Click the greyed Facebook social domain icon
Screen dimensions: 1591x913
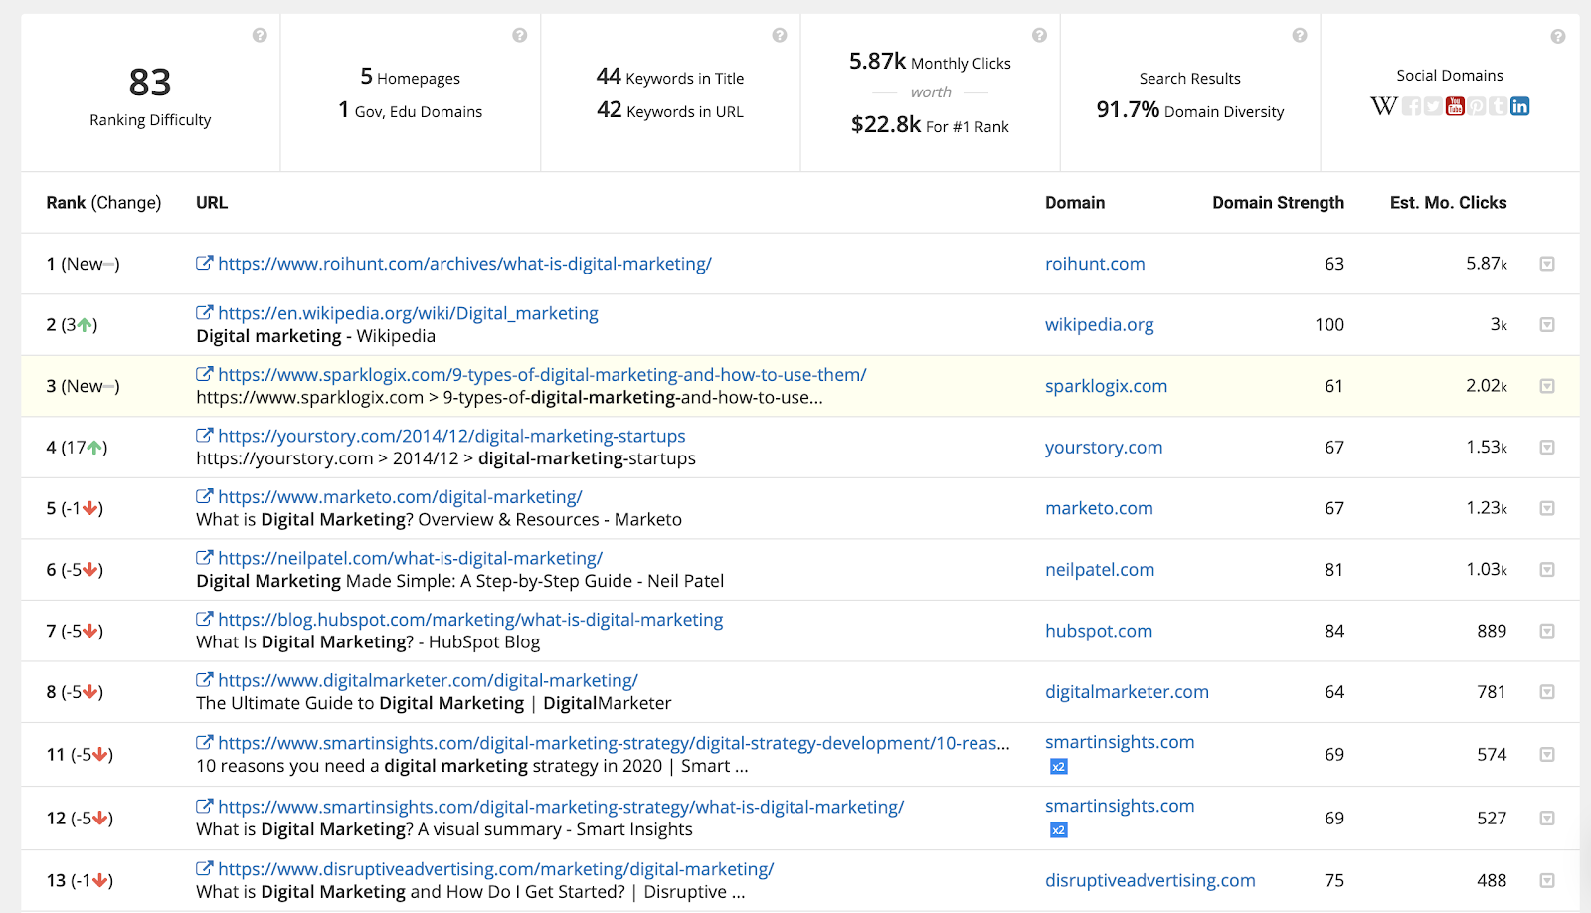pos(1411,106)
